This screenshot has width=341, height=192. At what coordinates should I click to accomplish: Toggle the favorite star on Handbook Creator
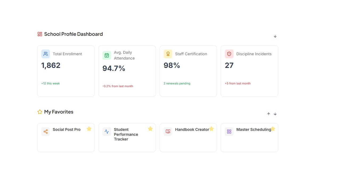coord(211,129)
